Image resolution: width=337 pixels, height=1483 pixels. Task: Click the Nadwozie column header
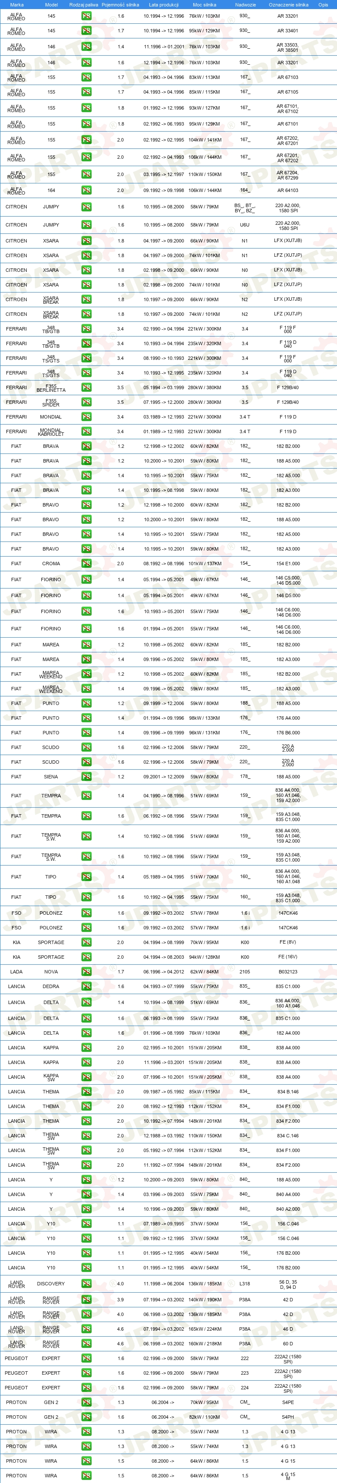(246, 5)
